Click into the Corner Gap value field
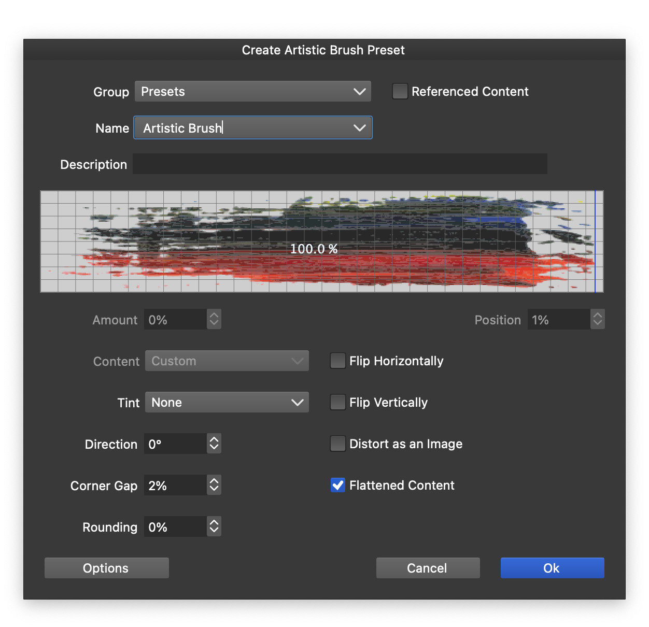This screenshot has width=649, height=627. pos(175,486)
